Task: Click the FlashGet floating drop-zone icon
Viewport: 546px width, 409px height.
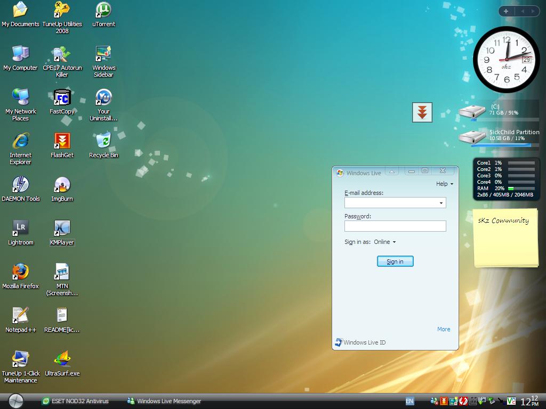Action: tap(422, 112)
